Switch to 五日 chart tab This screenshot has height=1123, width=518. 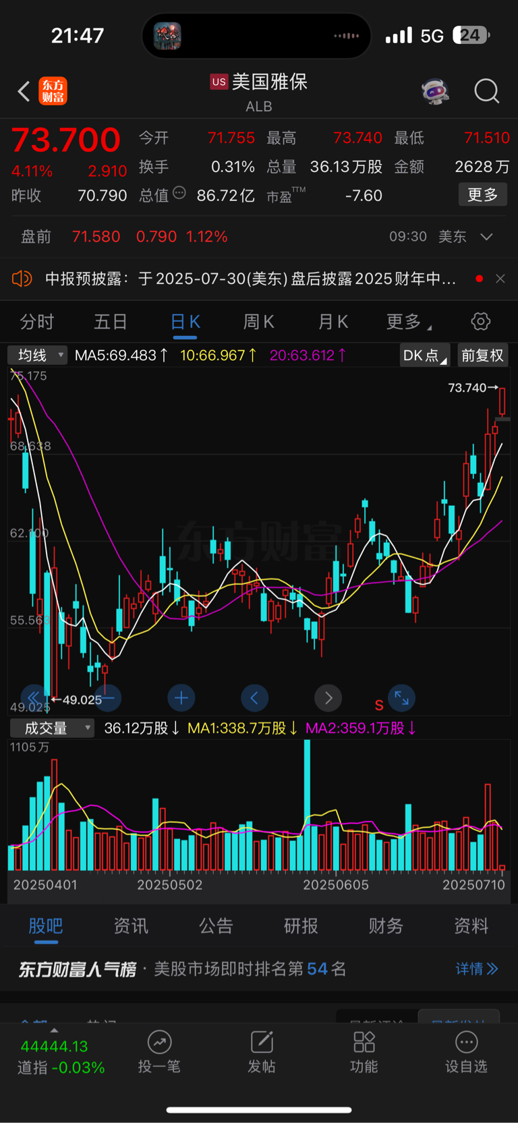click(x=111, y=322)
